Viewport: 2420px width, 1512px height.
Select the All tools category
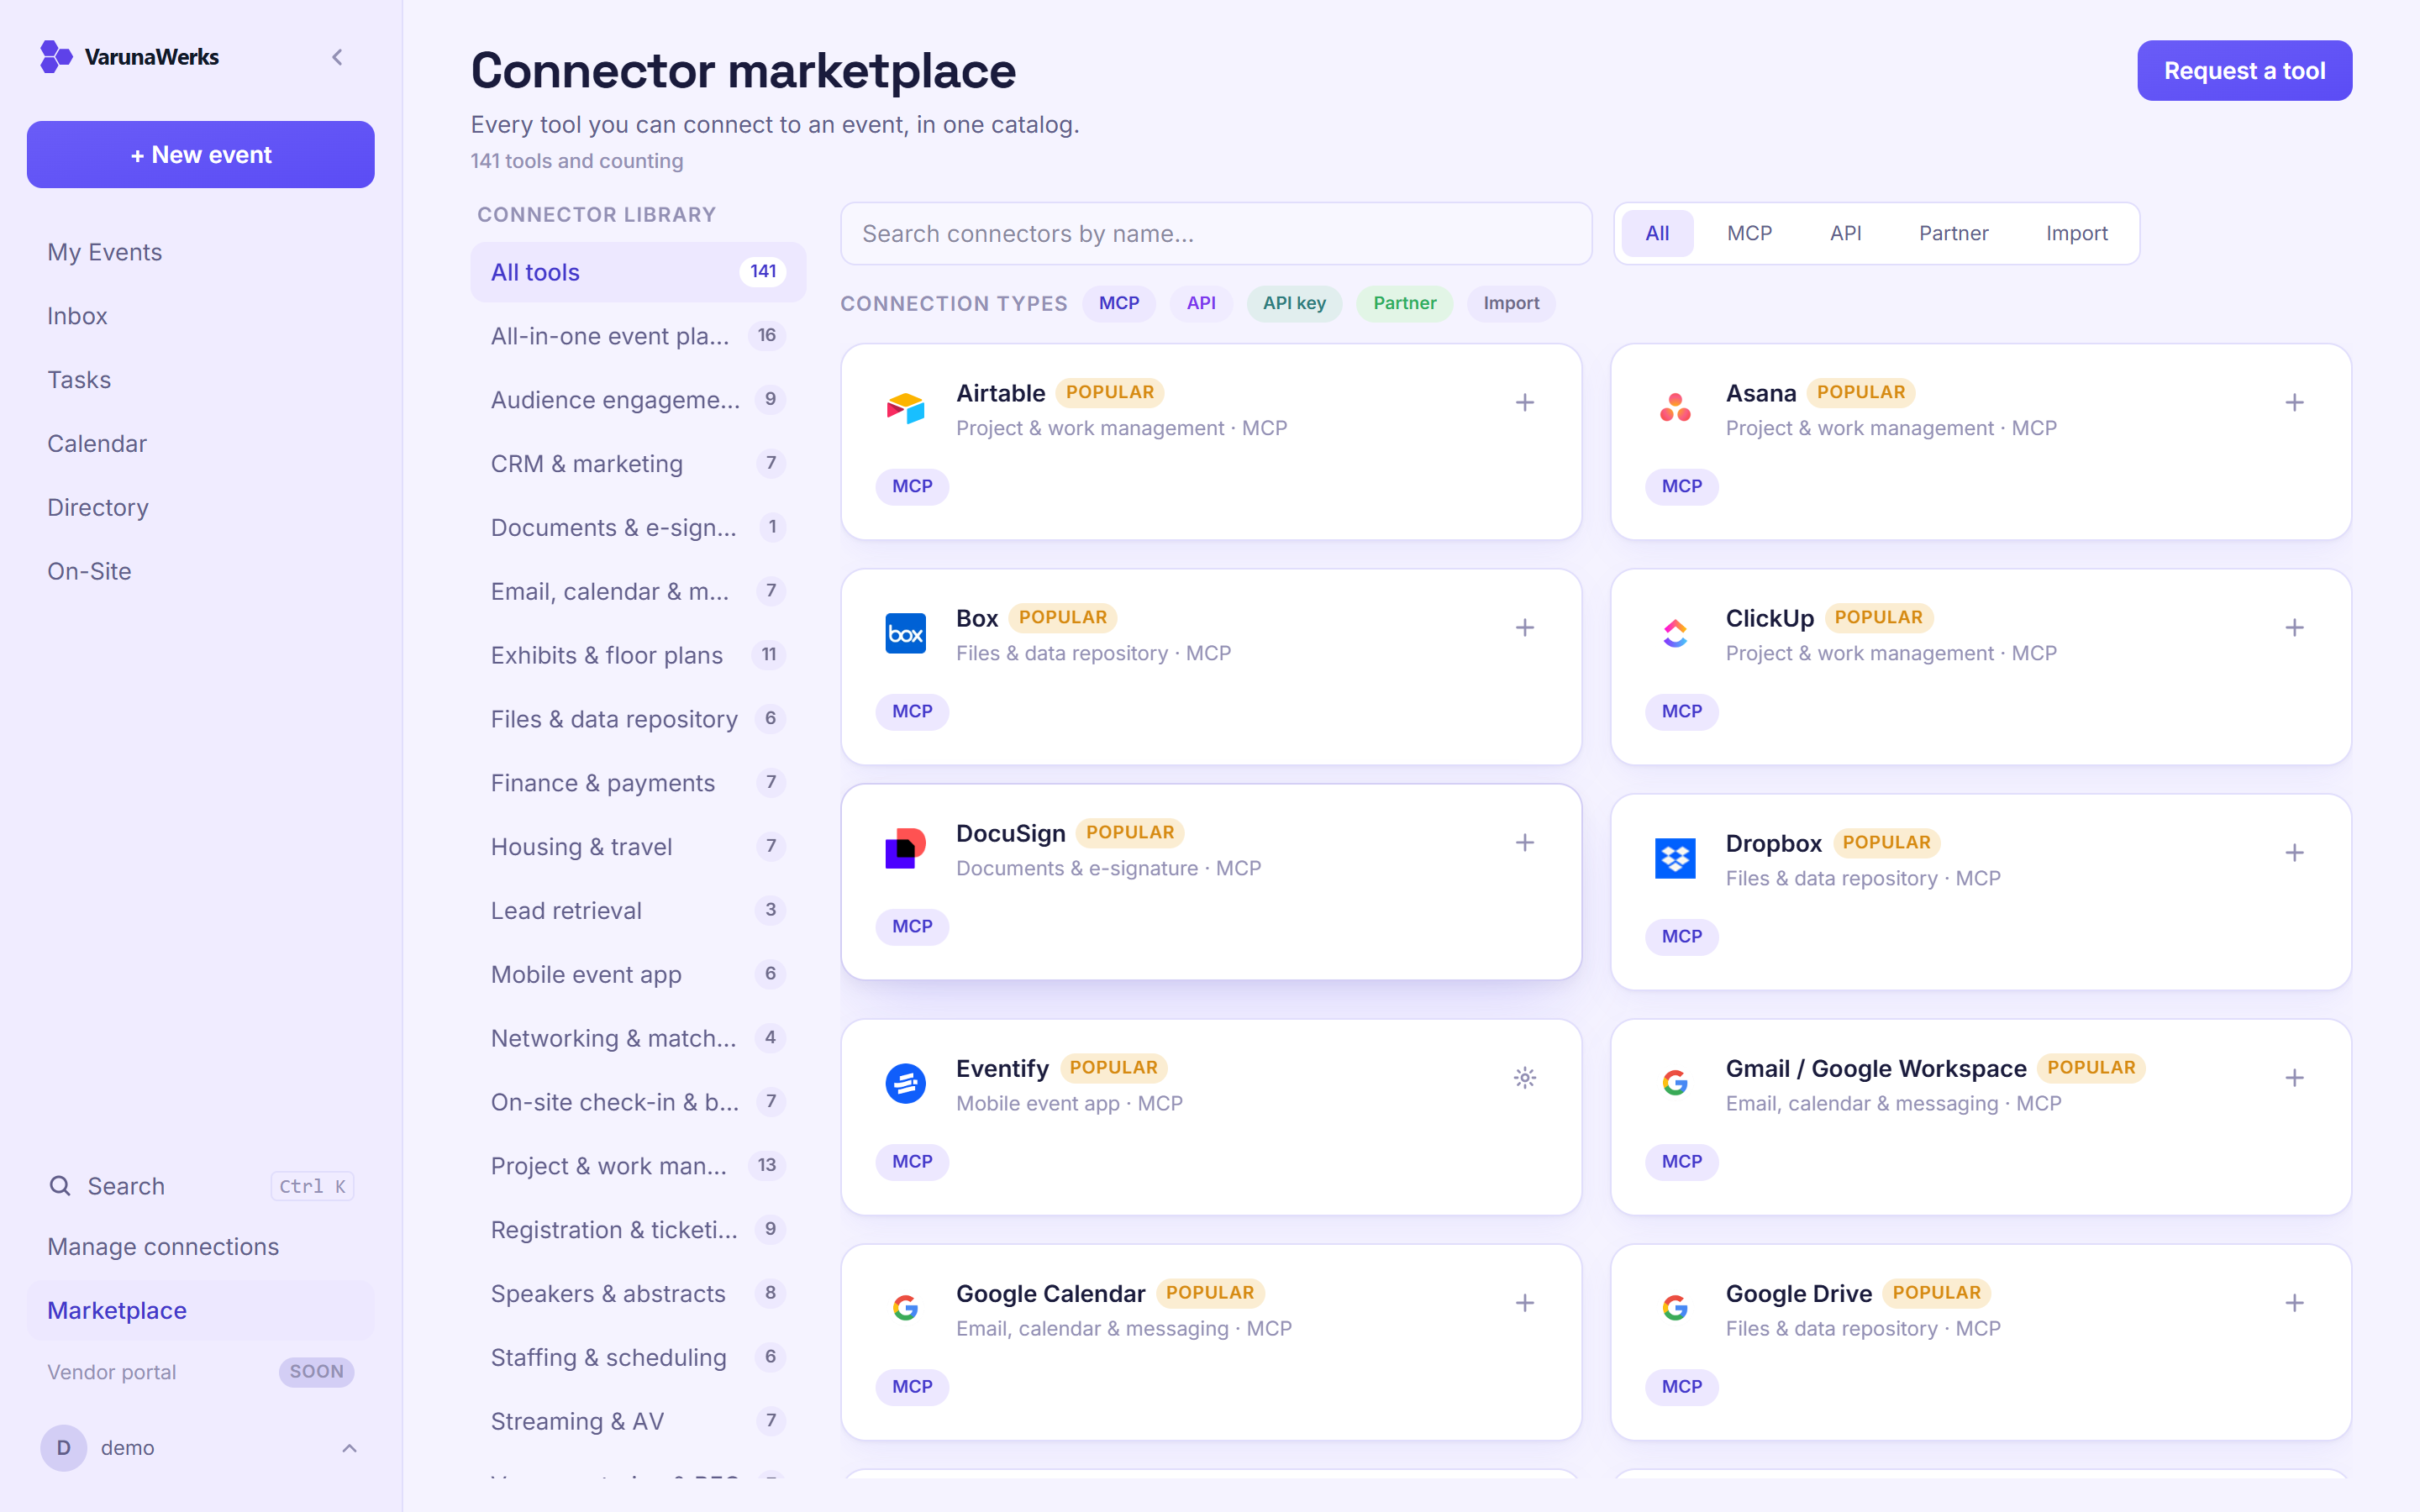[x=638, y=272]
